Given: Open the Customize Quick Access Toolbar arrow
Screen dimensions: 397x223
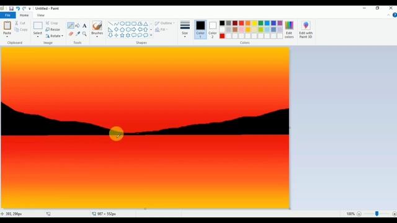Looking at the screenshot, I should [x=30, y=9].
